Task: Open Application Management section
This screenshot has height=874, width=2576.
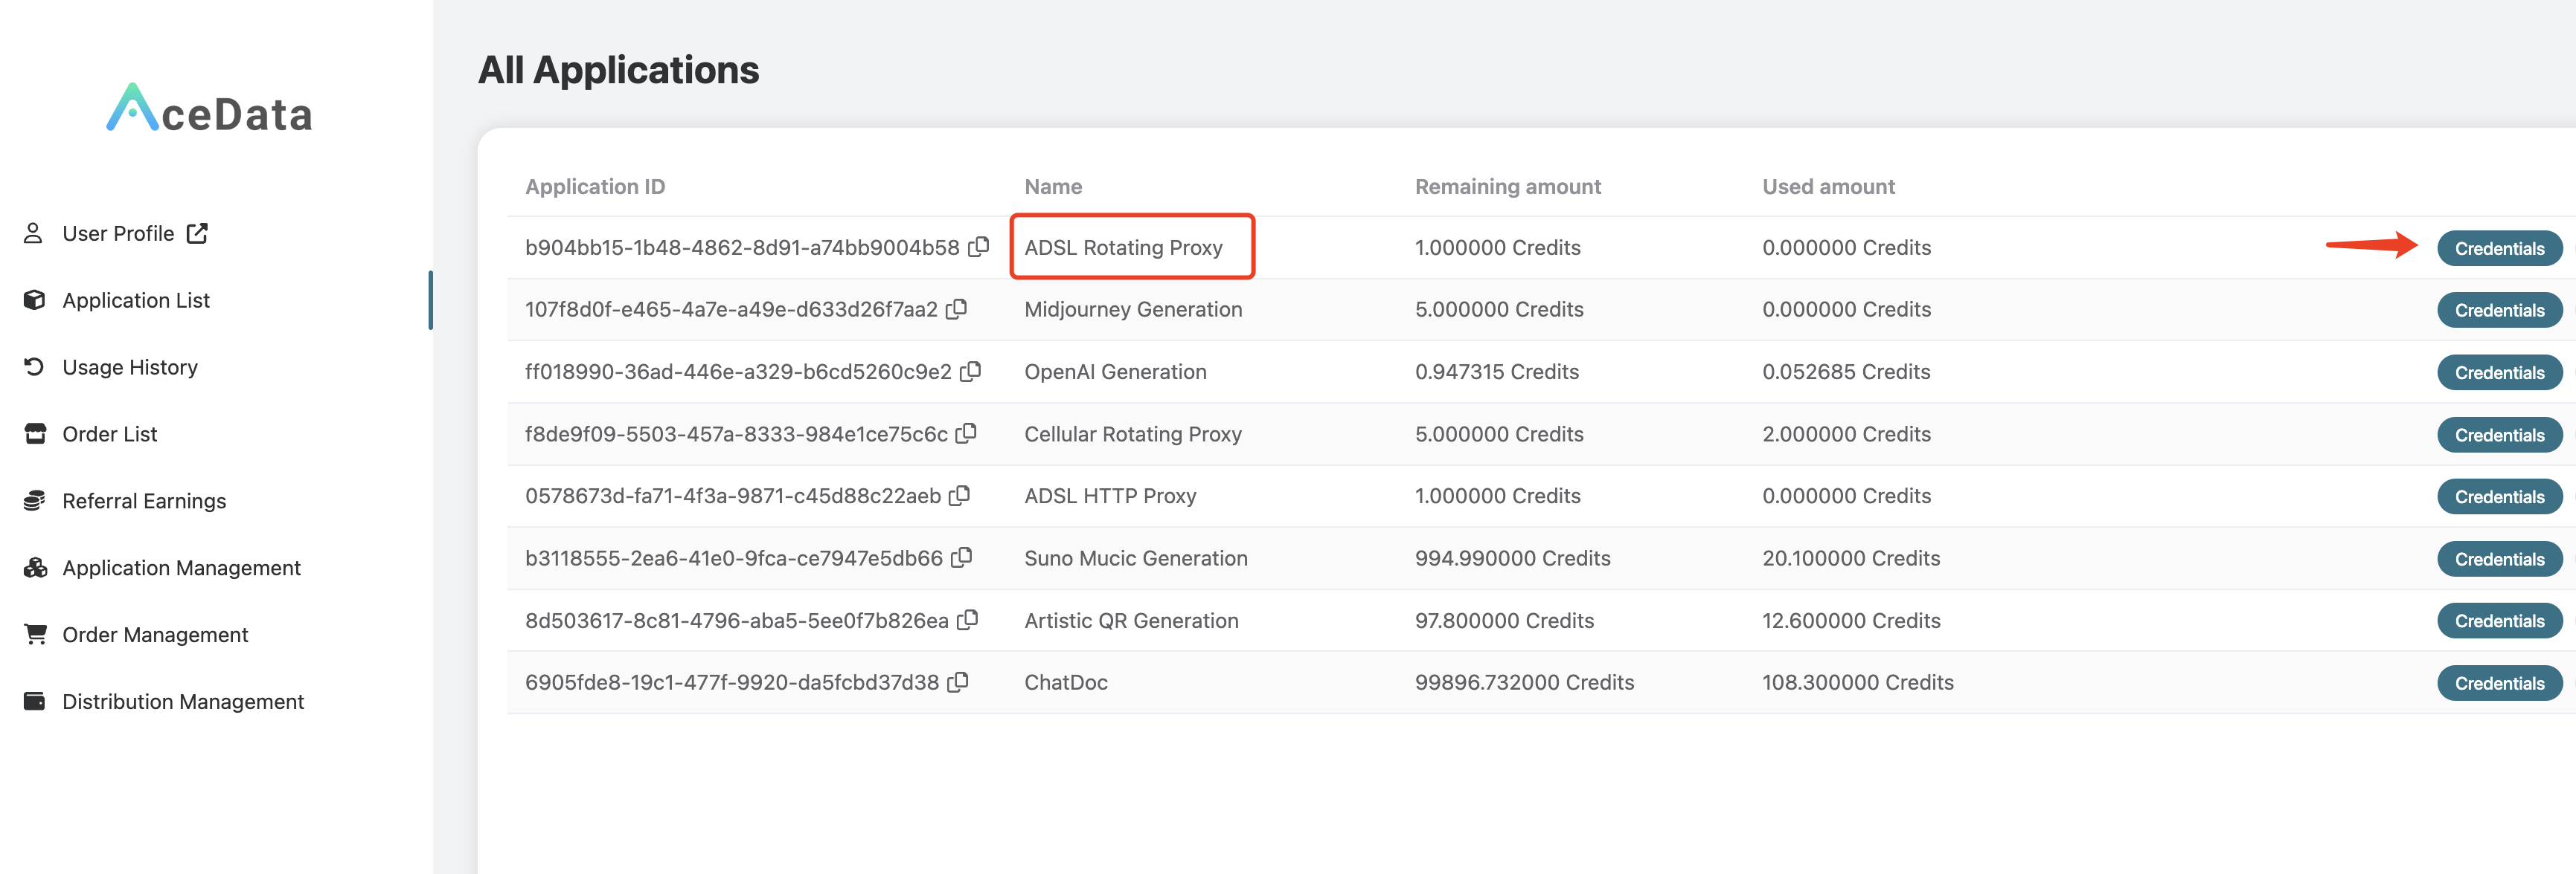Action: (x=181, y=567)
